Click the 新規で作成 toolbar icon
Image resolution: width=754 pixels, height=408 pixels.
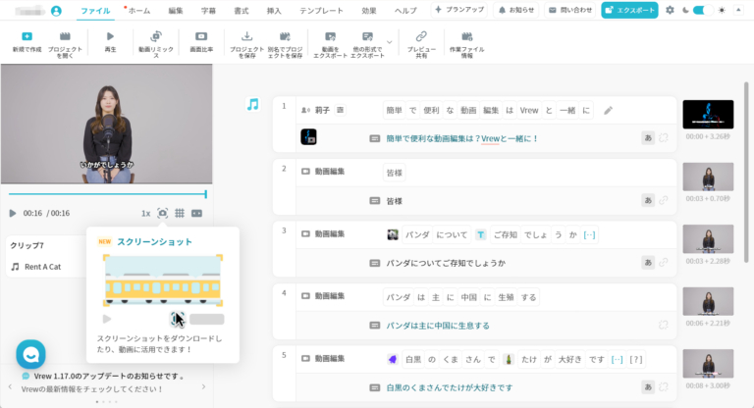tap(27, 36)
